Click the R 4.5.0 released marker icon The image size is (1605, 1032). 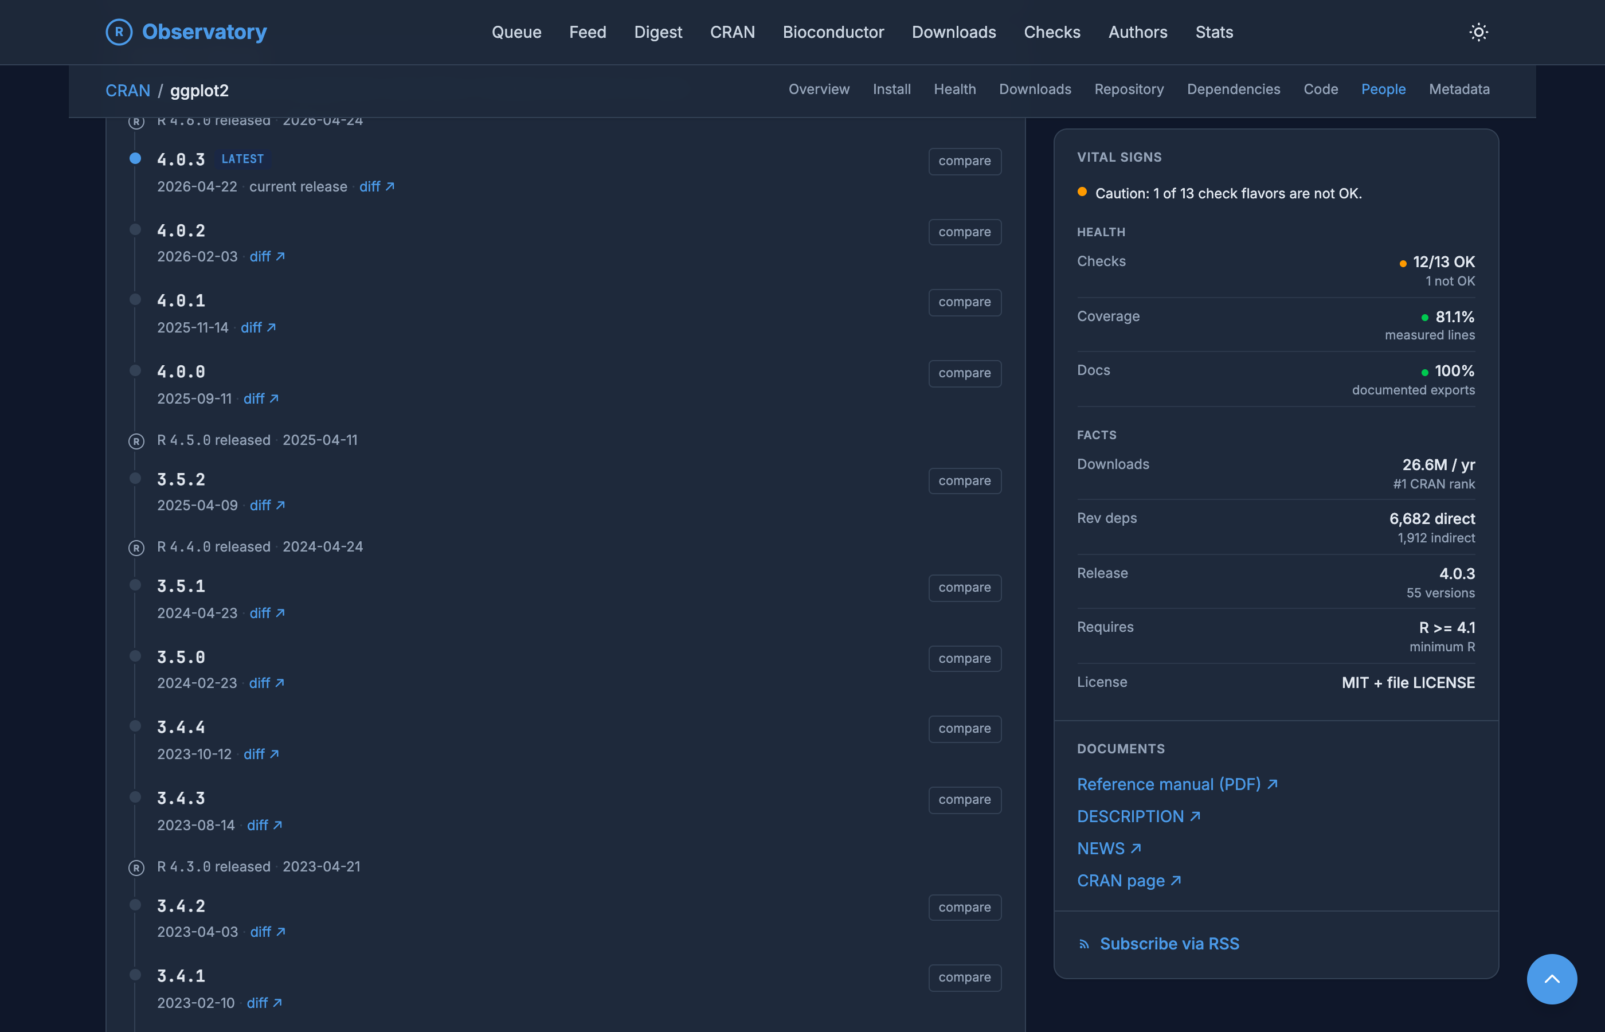pos(136,441)
